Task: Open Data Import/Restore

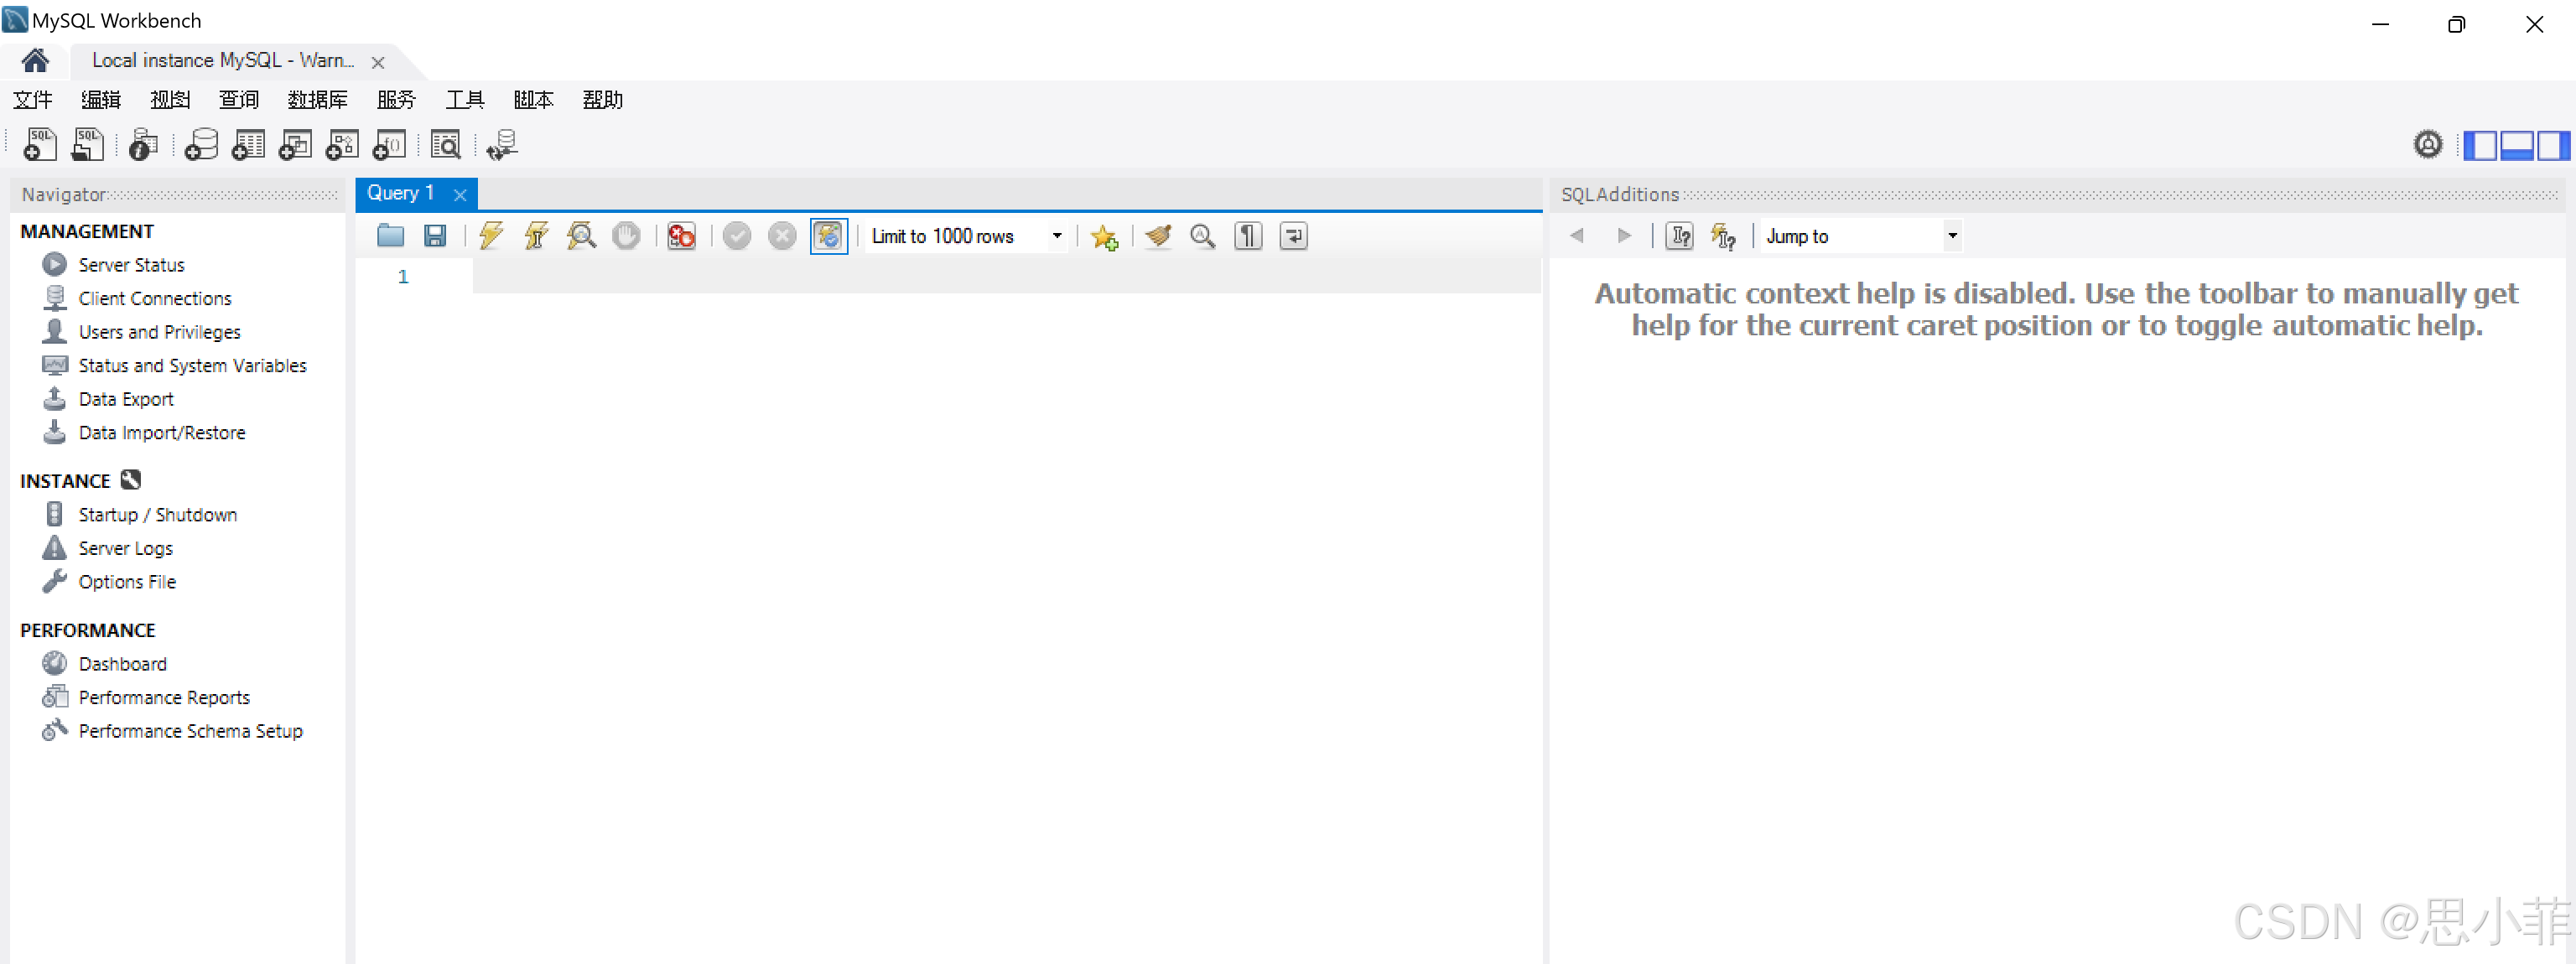Action: tap(161, 433)
